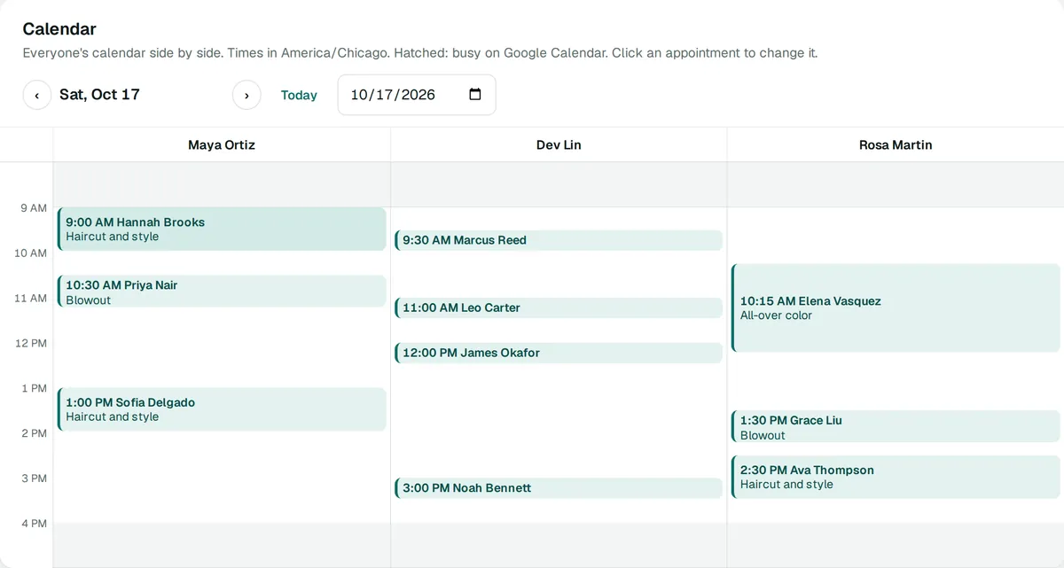Jump to Today
The height and width of the screenshot is (568, 1064).
pos(299,95)
